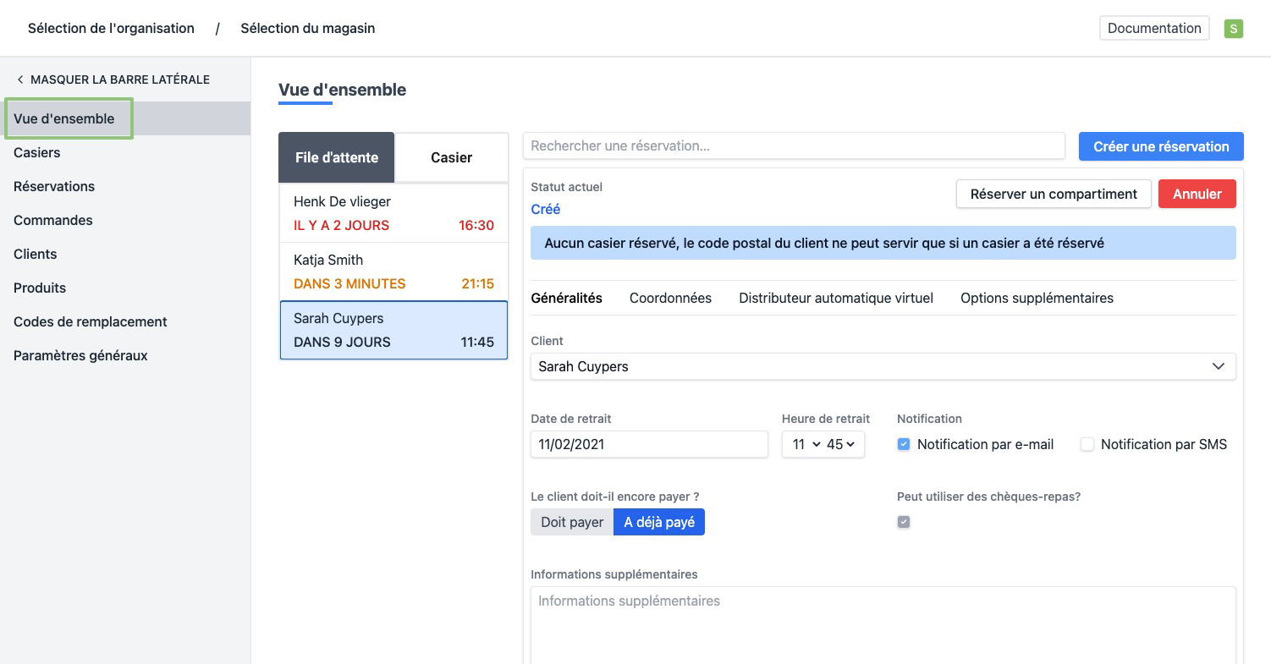The height and width of the screenshot is (664, 1271).
Task: Click the green S user avatar icon
Action: coord(1233,29)
